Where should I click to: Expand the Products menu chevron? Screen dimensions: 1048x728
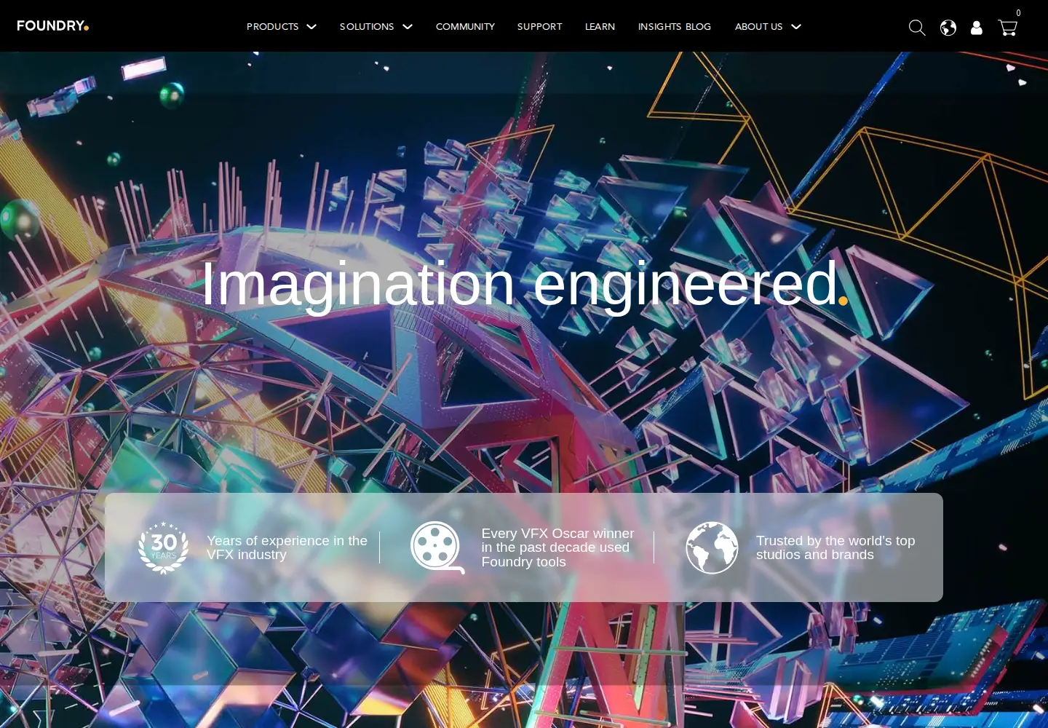pyautogui.click(x=311, y=27)
